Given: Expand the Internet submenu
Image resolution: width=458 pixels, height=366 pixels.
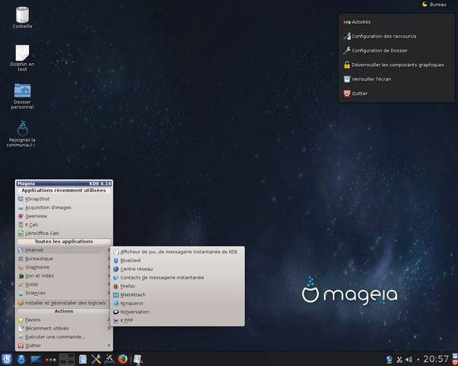Looking at the screenshot, I should (x=64, y=250).
